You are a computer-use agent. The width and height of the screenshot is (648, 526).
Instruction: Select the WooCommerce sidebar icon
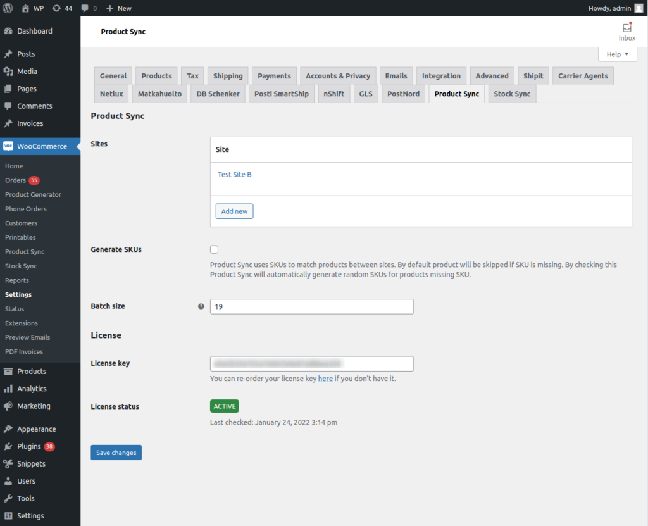9,146
